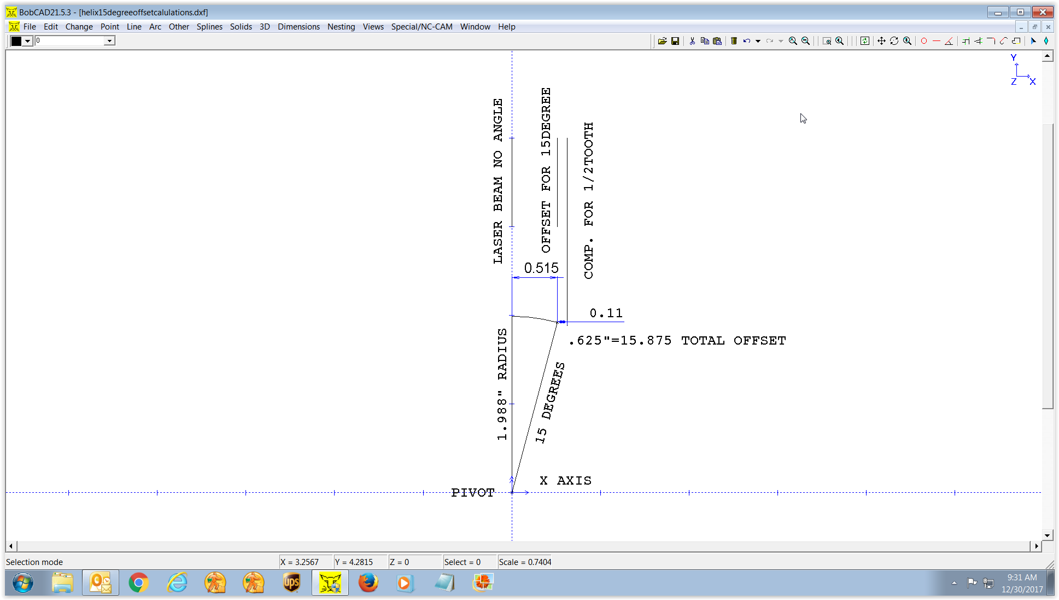Open the Special/NC-CAM menu
Viewport: 1059px width, 600px height.
pyautogui.click(x=422, y=27)
